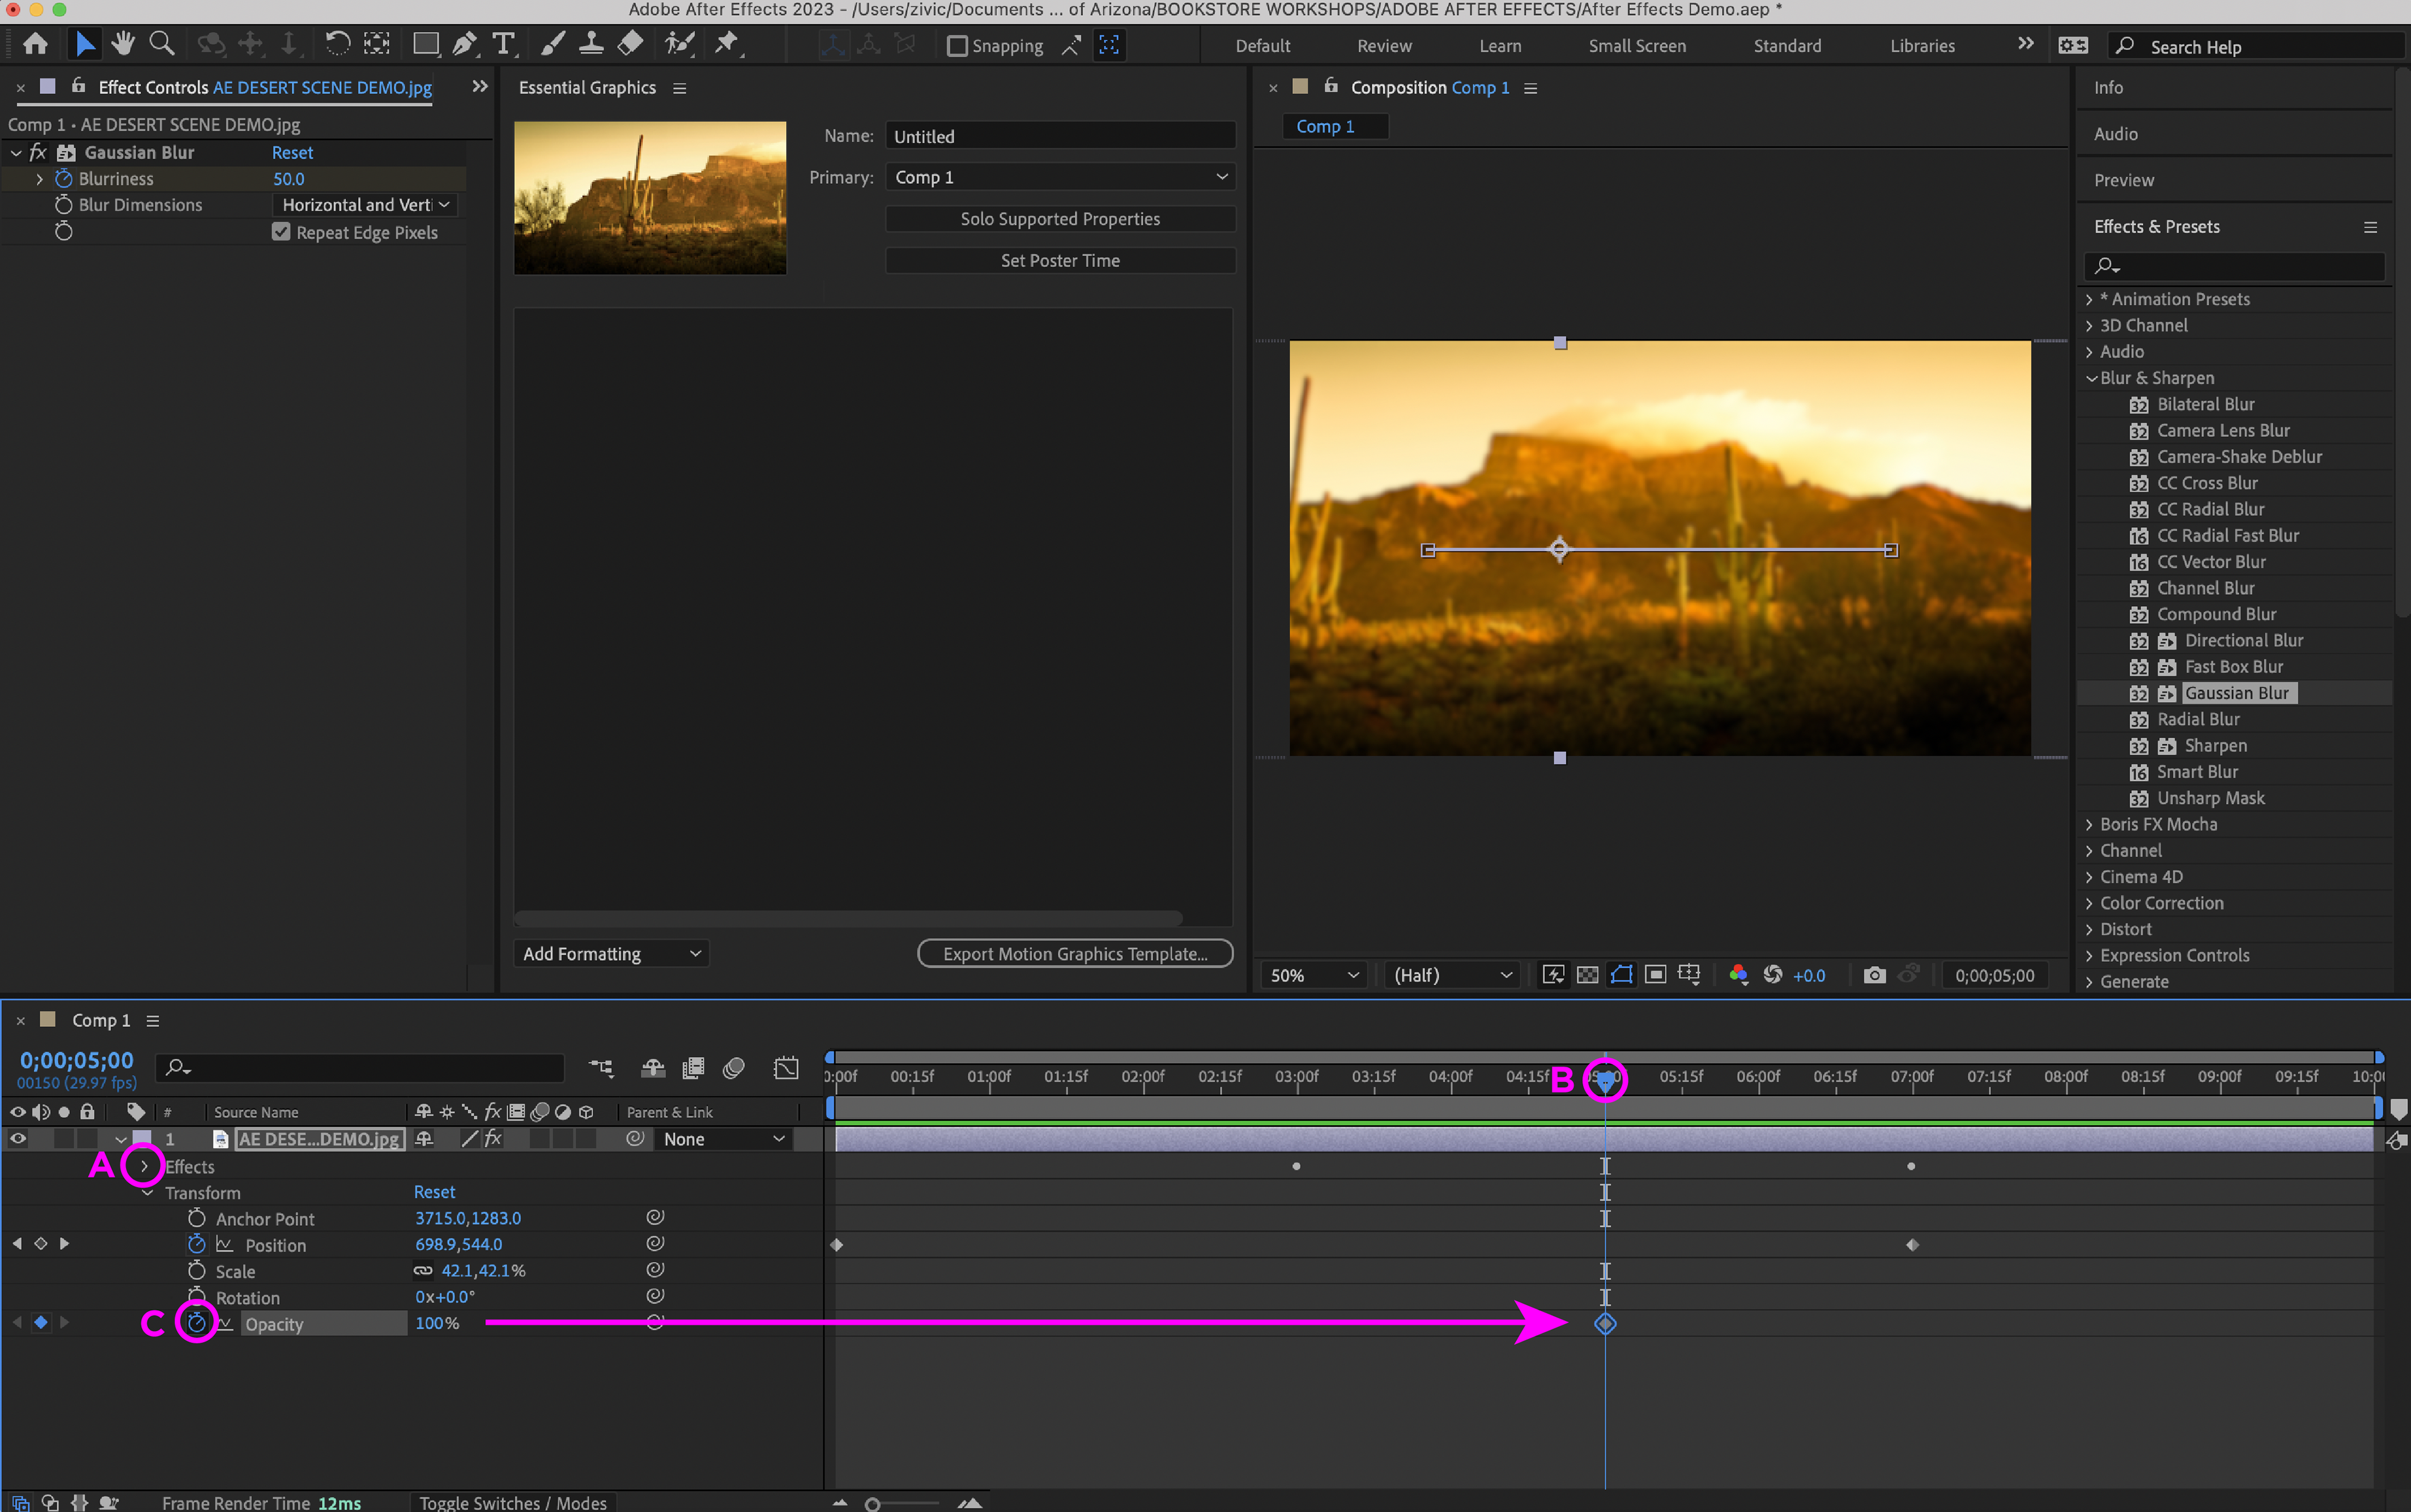
Task: Hide layer 1 using eye icon
Action: [x=18, y=1139]
